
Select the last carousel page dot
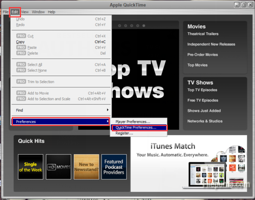144,26
